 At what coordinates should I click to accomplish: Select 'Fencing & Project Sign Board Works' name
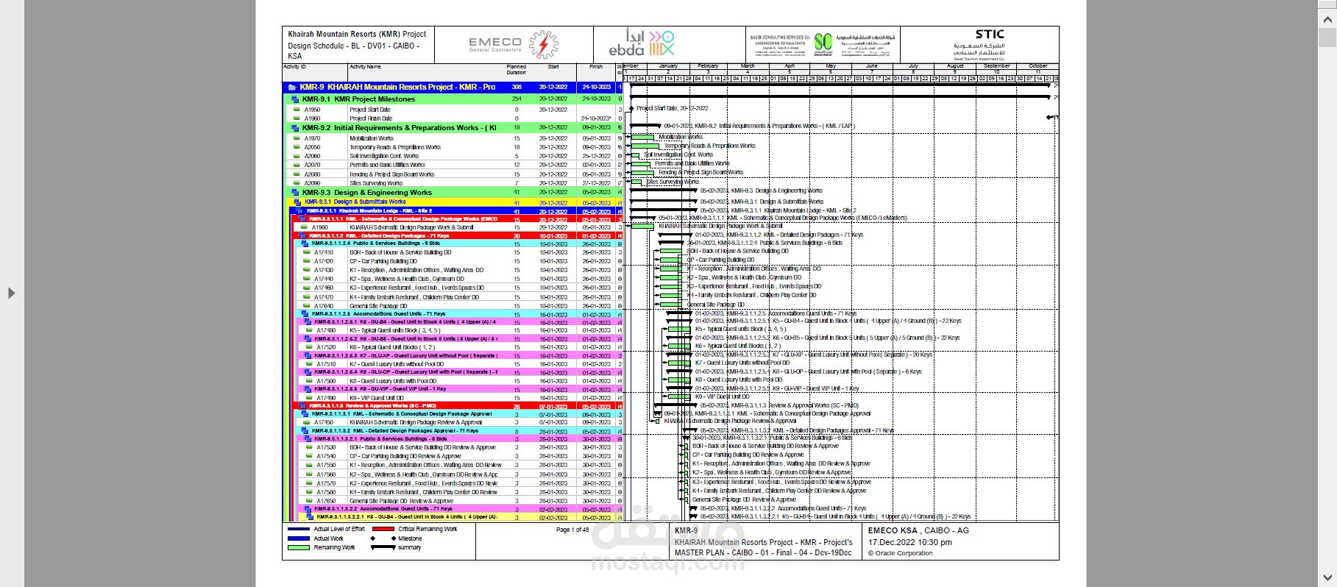pos(391,174)
